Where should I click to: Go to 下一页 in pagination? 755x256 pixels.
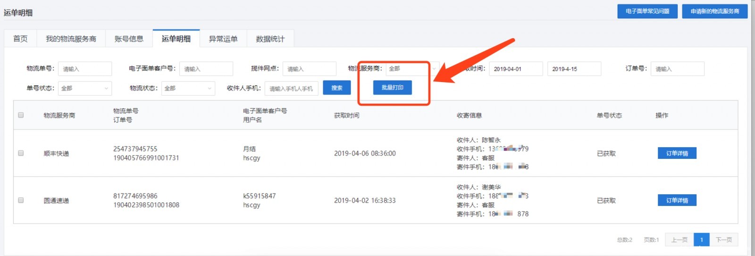723,240
